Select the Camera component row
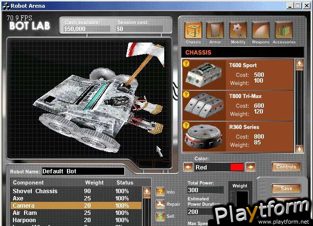 pos(76,206)
